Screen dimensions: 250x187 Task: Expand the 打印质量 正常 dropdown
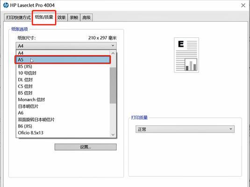pos(185,129)
